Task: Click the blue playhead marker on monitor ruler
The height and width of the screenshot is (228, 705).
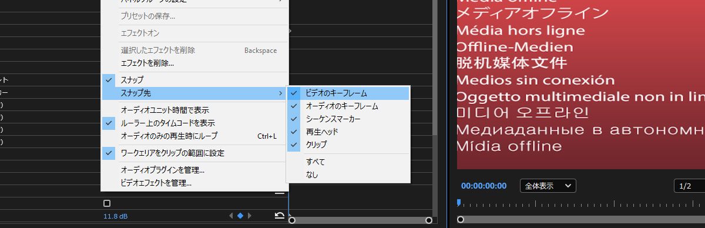Action: pyautogui.click(x=459, y=202)
